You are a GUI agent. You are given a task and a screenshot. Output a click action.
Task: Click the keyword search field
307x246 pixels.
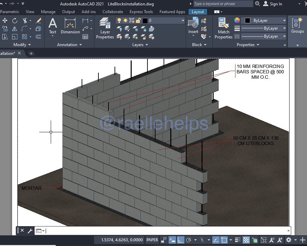[x=223, y=4]
